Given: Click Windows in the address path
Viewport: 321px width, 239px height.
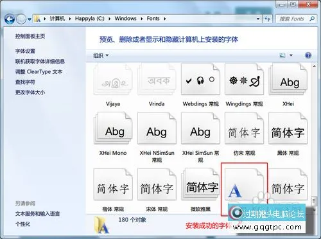Looking at the screenshot, I should click(x=125, y=19).
